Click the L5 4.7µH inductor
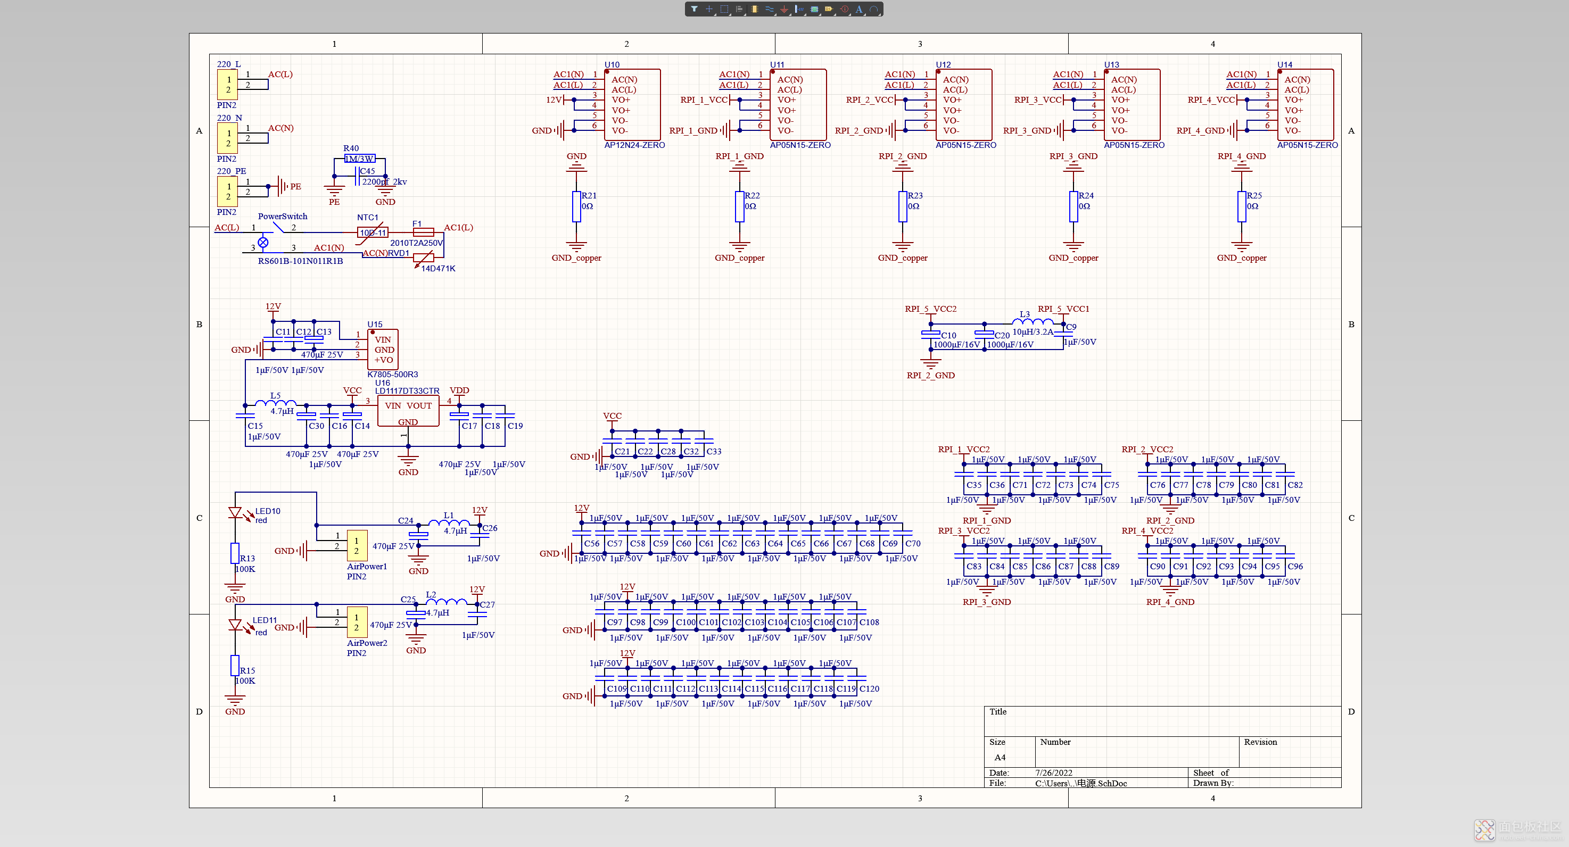This screenshot has width=1569, height=847. [275, 403]
